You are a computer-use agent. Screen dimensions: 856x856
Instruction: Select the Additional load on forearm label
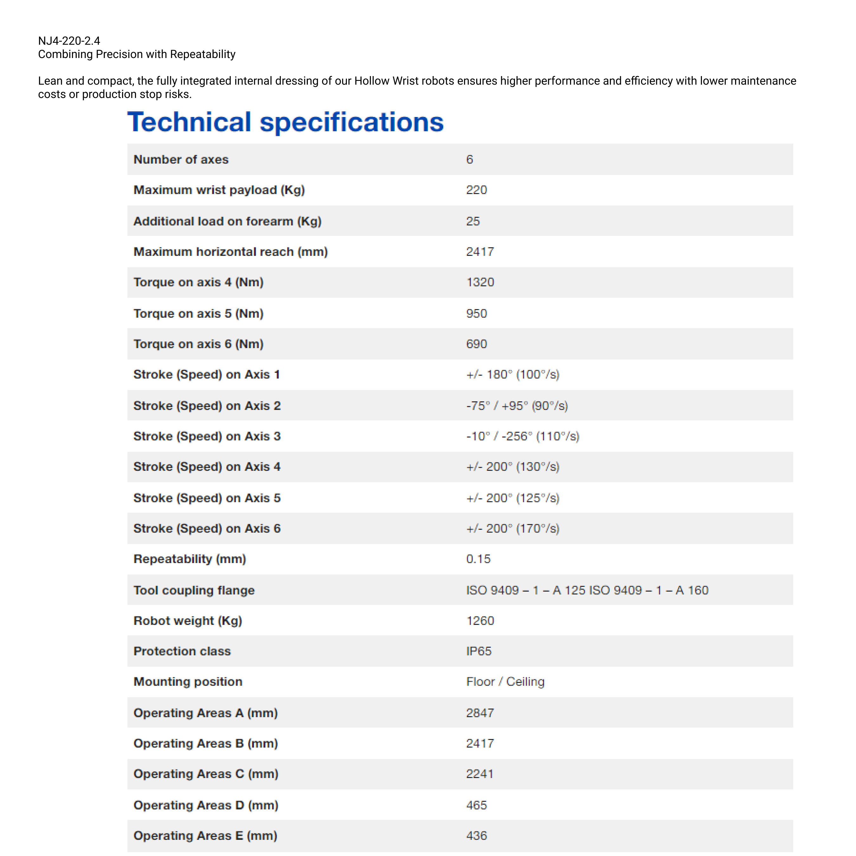tap(227, 221)
